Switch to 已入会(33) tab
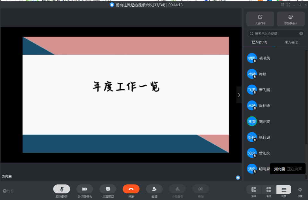Viewport: 308px width, 200px height. coord(259,42)
